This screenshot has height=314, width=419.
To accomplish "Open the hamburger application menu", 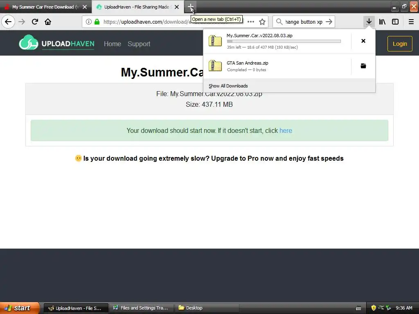I will (x=411, y=22).
